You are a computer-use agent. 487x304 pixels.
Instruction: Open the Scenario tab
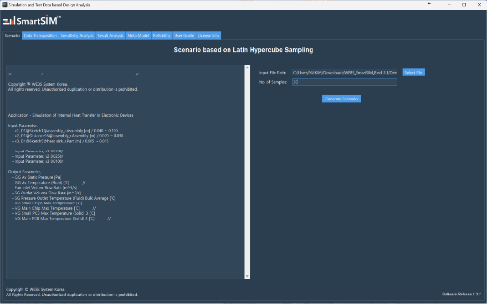[x=12, y=36]
